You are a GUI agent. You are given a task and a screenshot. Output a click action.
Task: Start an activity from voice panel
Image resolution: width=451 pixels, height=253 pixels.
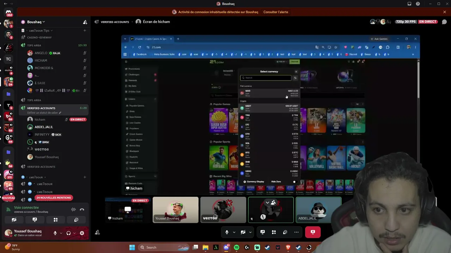pyautogui.click(x=55, y=220)
